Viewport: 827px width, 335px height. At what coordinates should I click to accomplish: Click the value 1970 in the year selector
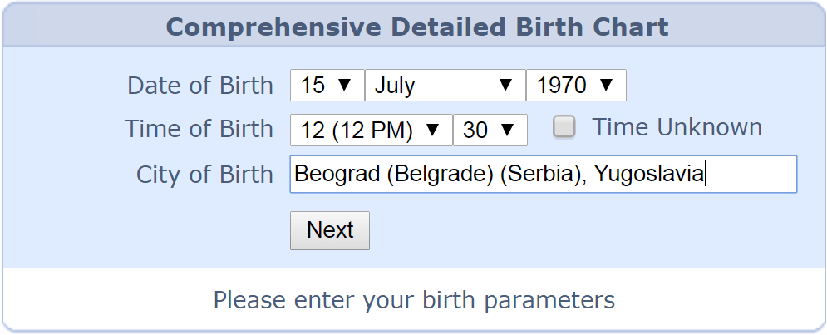[562, 85]
